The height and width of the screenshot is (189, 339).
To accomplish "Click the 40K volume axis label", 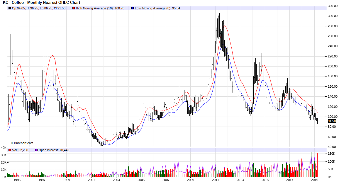I will click(x=4, y=148).
